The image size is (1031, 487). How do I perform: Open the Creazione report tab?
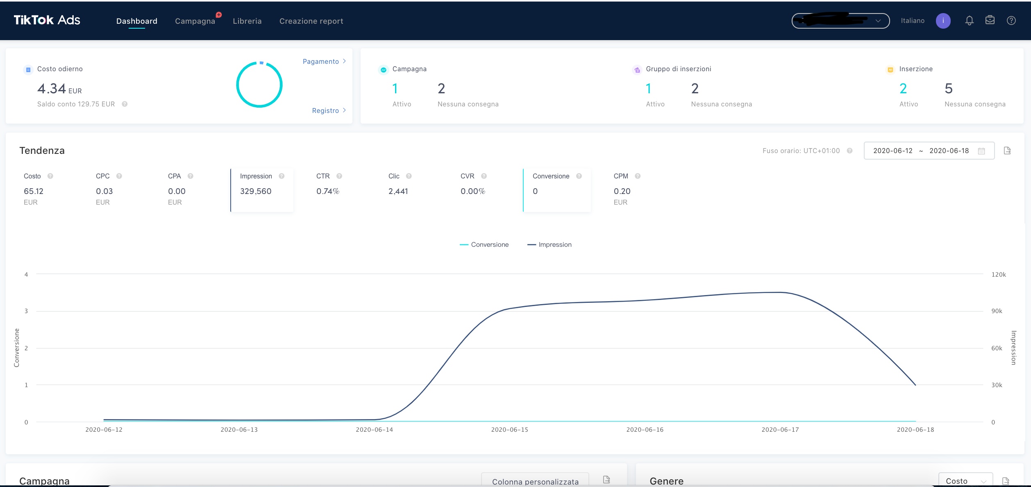[311, 21]
